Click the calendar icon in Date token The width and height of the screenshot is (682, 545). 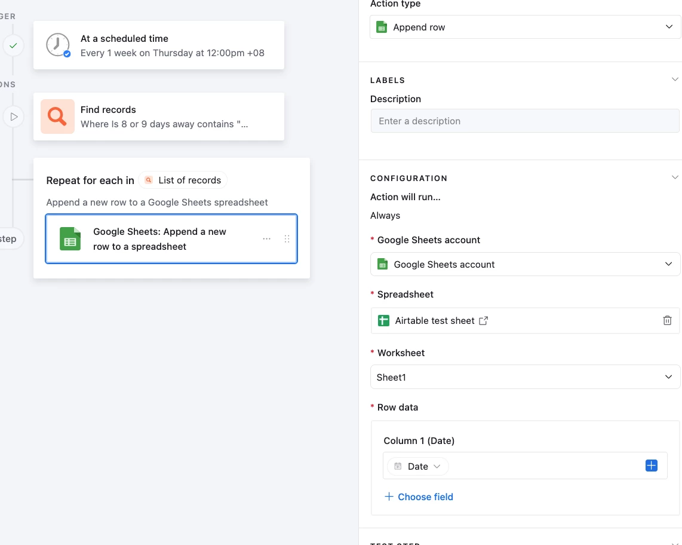[x=398, y=466]
